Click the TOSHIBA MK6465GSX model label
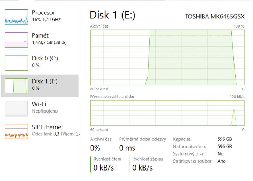The width and height of the screenshot is (253, 181). click(215, 17)
